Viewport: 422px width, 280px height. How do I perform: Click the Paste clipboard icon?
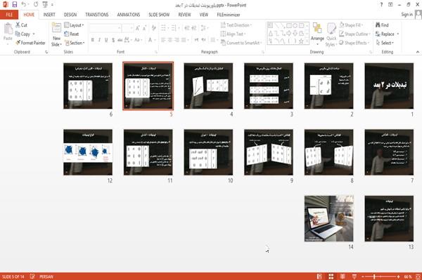pyautogui.click(x=8, y=29)
